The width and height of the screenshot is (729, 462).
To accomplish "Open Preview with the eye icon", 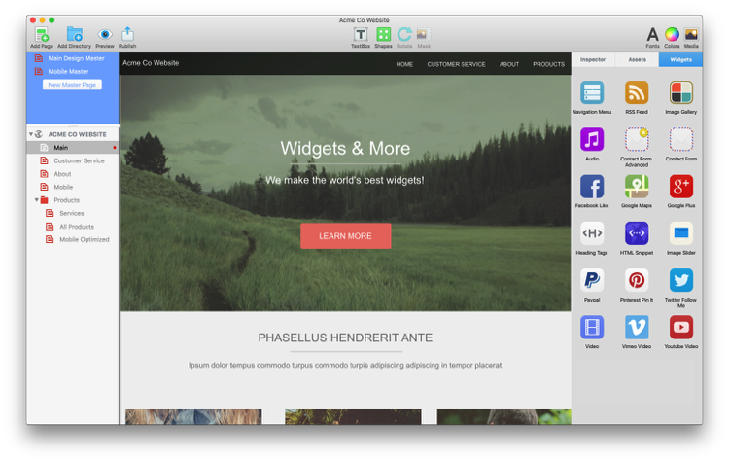I will (105, 35).
